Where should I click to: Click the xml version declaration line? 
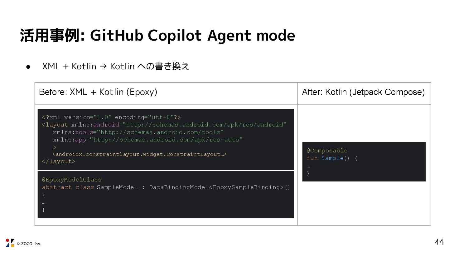coord(111,117)
